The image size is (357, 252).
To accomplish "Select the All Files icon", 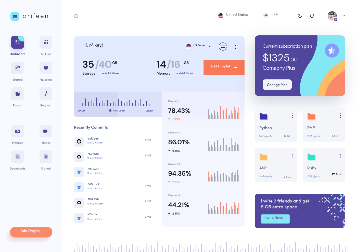I will point(46,42).
